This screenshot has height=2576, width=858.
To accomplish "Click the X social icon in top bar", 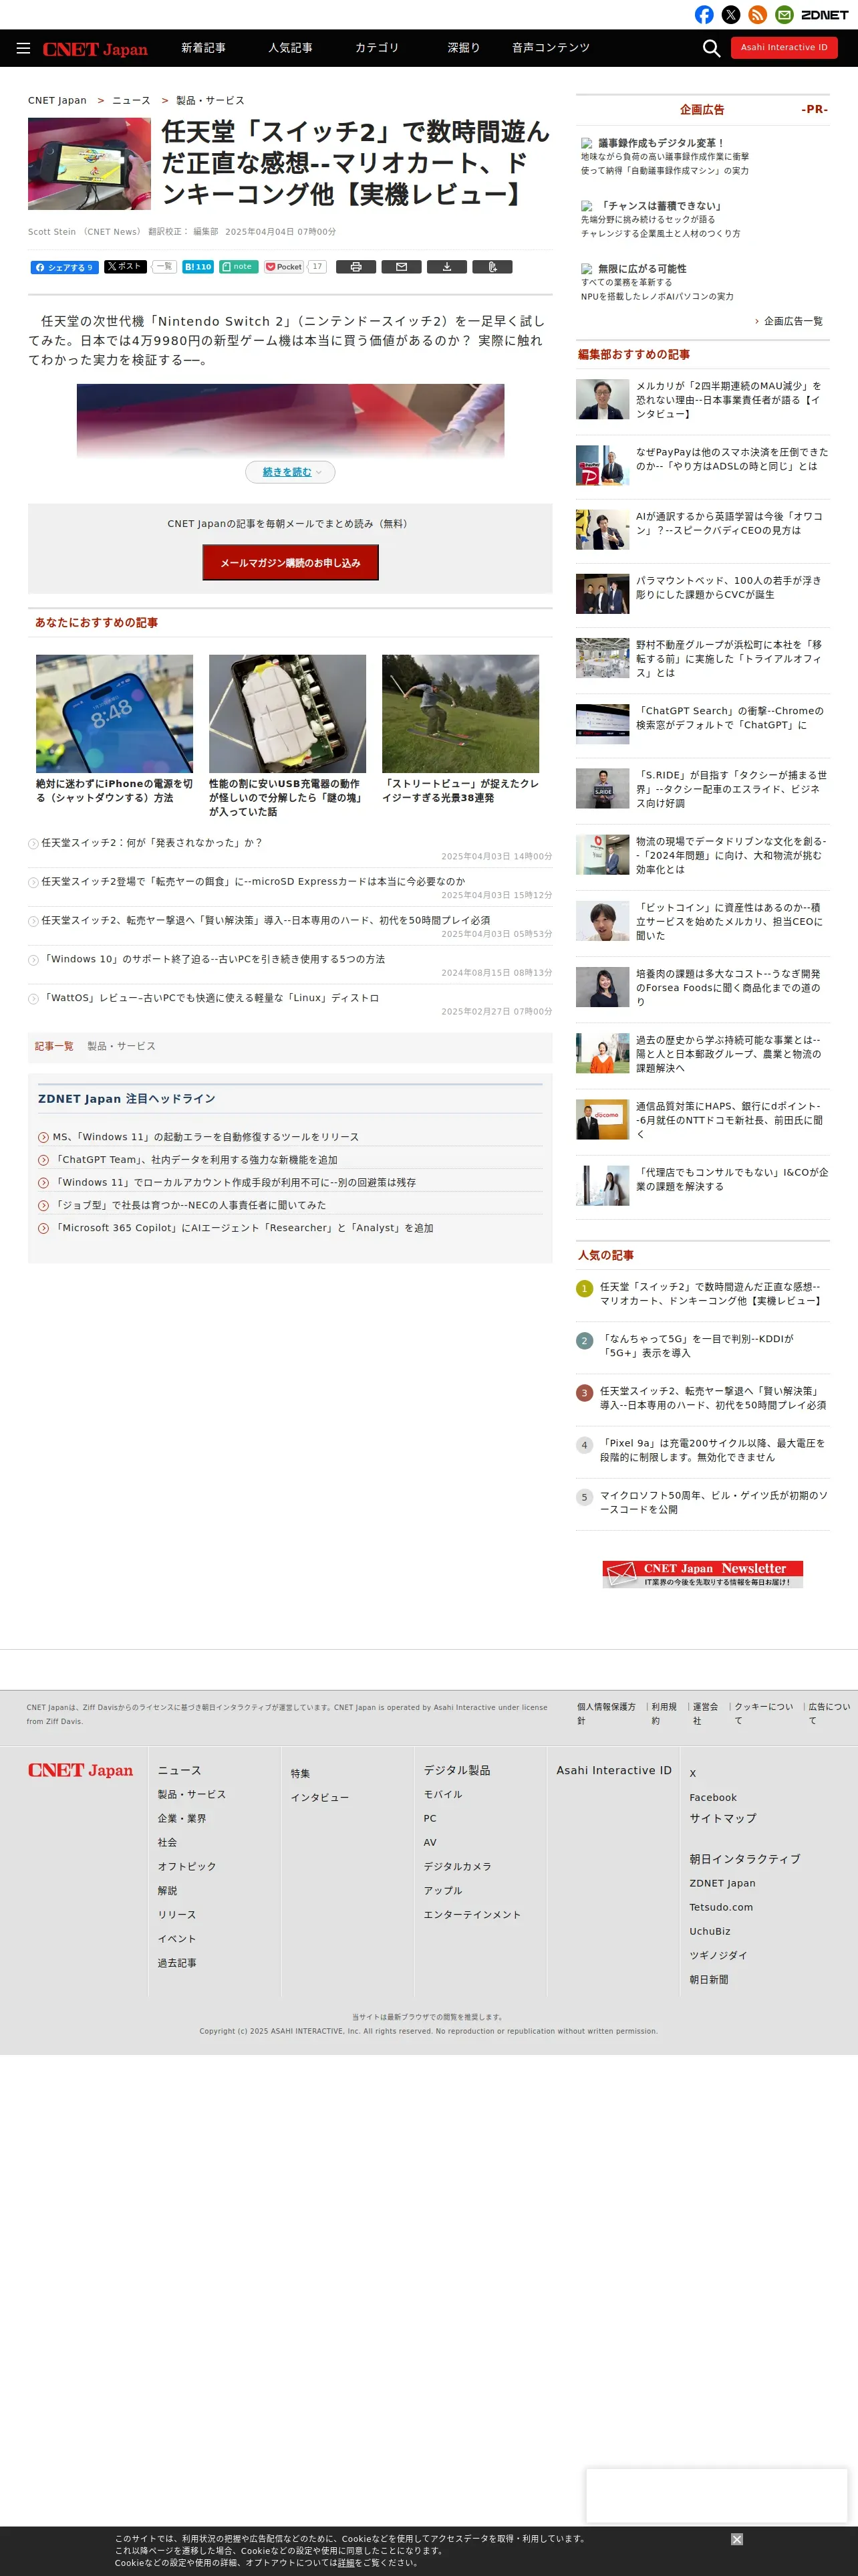I will click(731, 14).
